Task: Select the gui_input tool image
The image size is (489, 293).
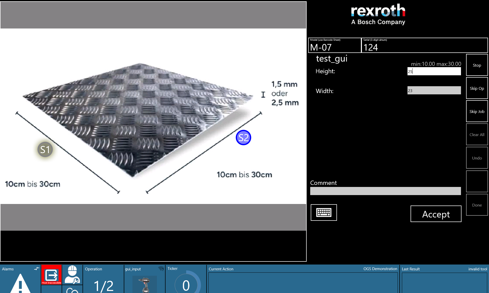Action: tap(145, 284)
